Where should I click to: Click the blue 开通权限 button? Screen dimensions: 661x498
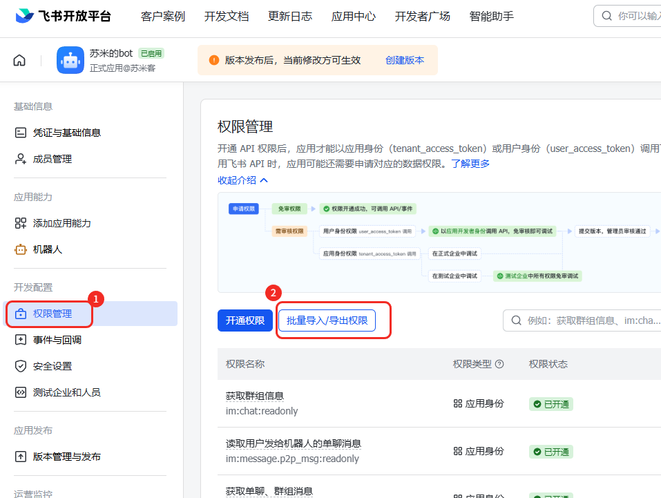[x=245, y=320]
